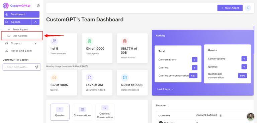This screenshot has width=257, height=123.
Task: Switch to the Conversations chart tab
Action: click(82, 112)
